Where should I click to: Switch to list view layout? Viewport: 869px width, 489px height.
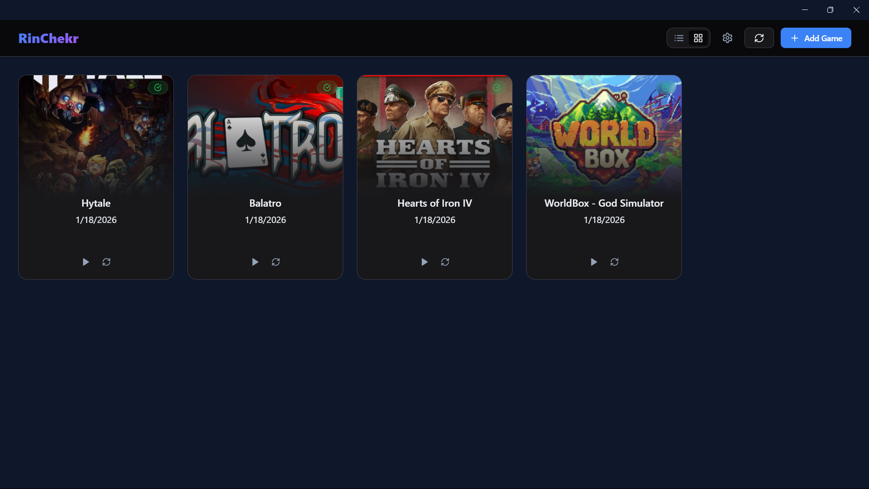[679, 38]
